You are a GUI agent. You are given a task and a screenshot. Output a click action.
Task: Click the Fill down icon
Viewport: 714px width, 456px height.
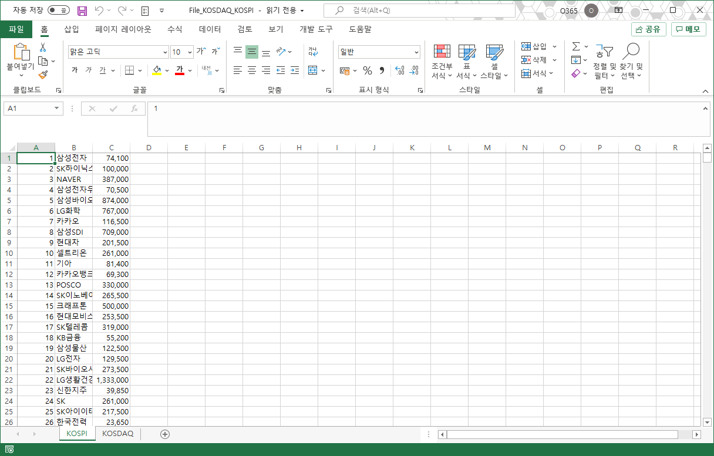point(576,60)
